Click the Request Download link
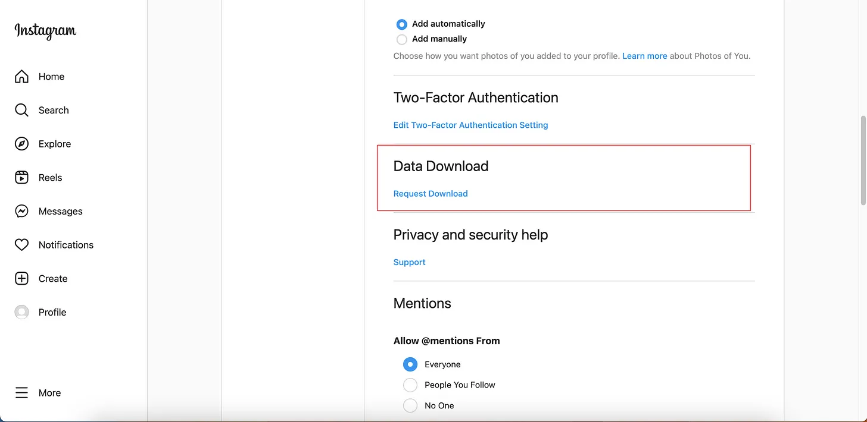The width and height of the screenshot is (867, 422). pos(431,194)
